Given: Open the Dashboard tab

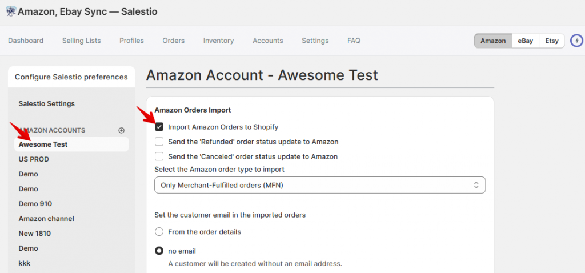Looking at the screenshot, I should [26, 41].
